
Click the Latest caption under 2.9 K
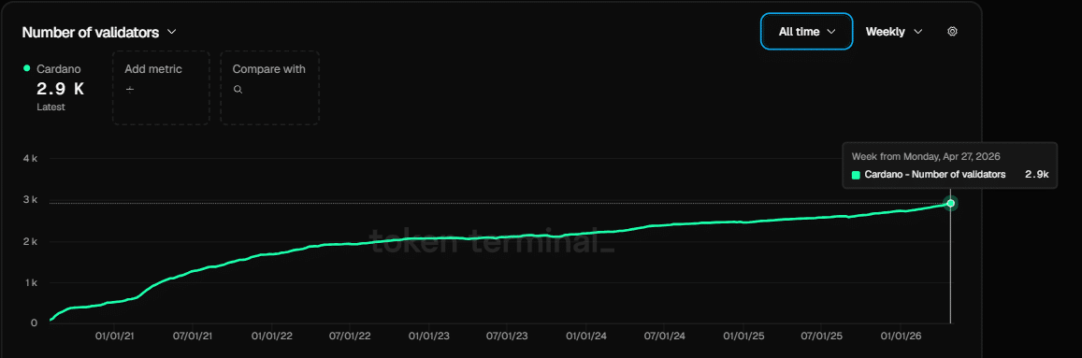click(x=50, y=107)
